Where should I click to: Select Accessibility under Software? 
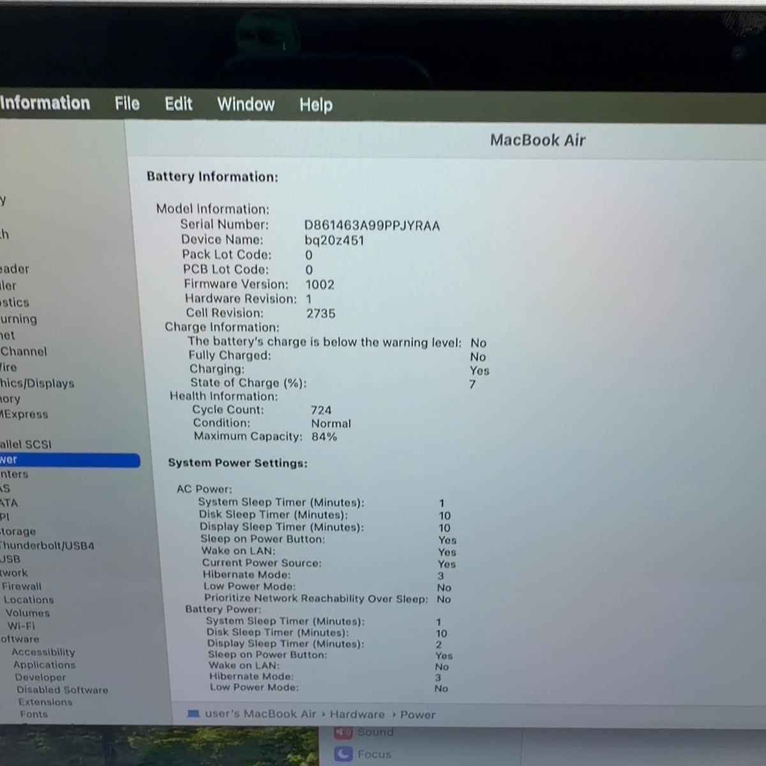point(43,652)
